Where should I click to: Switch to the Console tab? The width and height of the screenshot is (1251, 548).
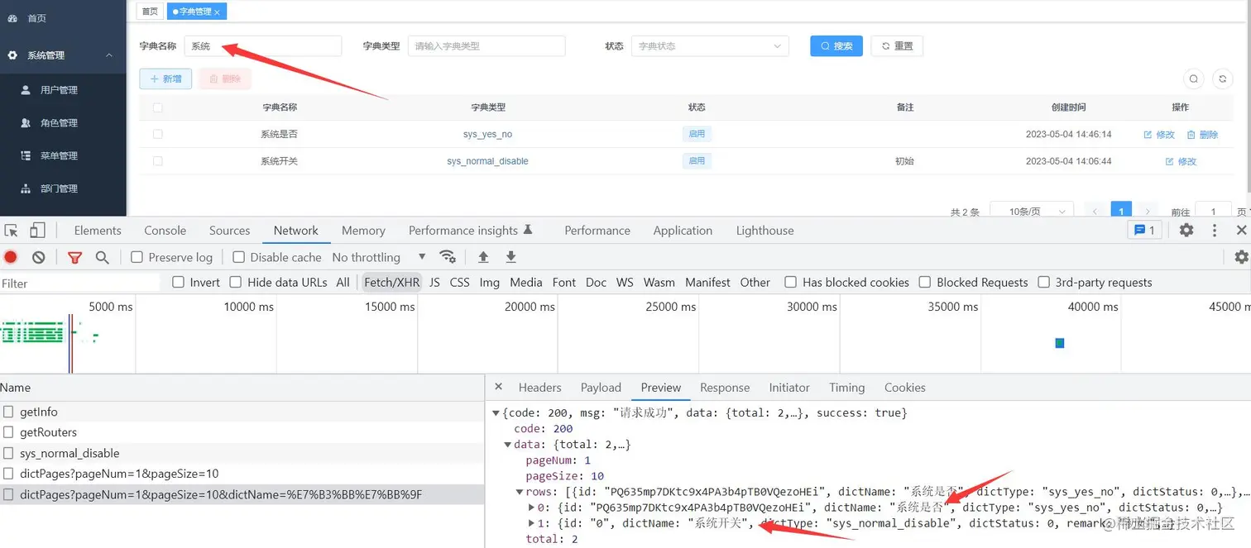165,231
